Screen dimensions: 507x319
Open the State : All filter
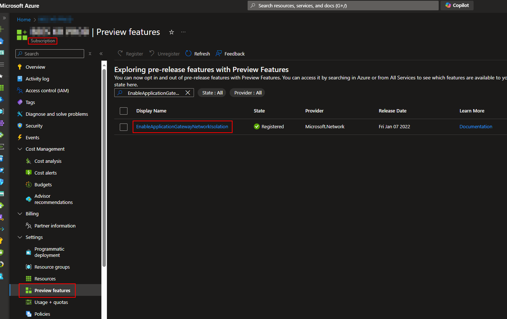point(212,93)
